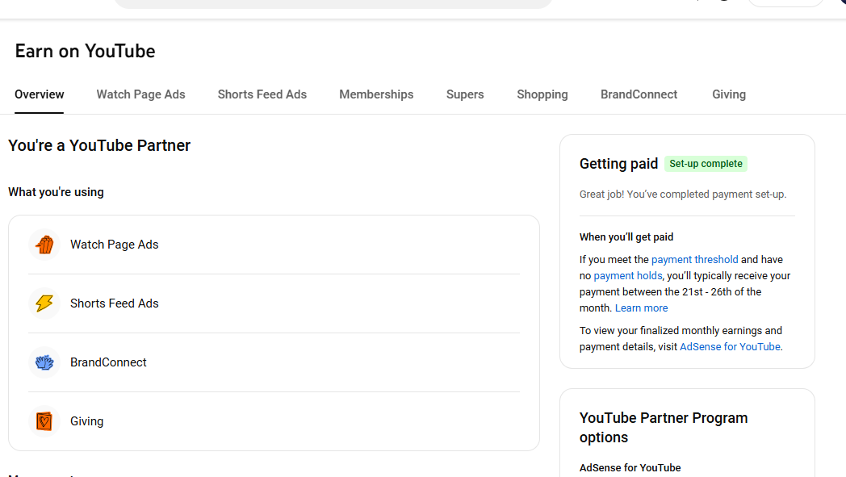The image size is (846, 477).
Task: Switch to the BrandConnect tab
Action: 639,94
